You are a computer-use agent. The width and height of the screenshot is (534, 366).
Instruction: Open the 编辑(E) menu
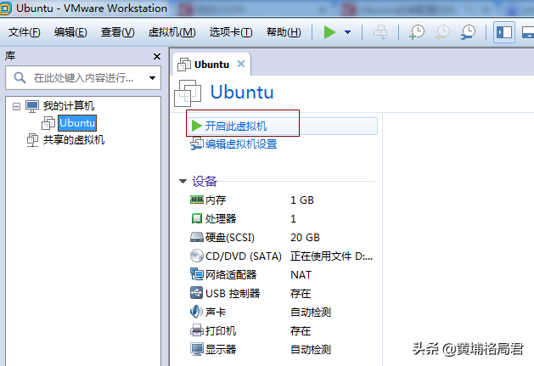tap(70, 32)
